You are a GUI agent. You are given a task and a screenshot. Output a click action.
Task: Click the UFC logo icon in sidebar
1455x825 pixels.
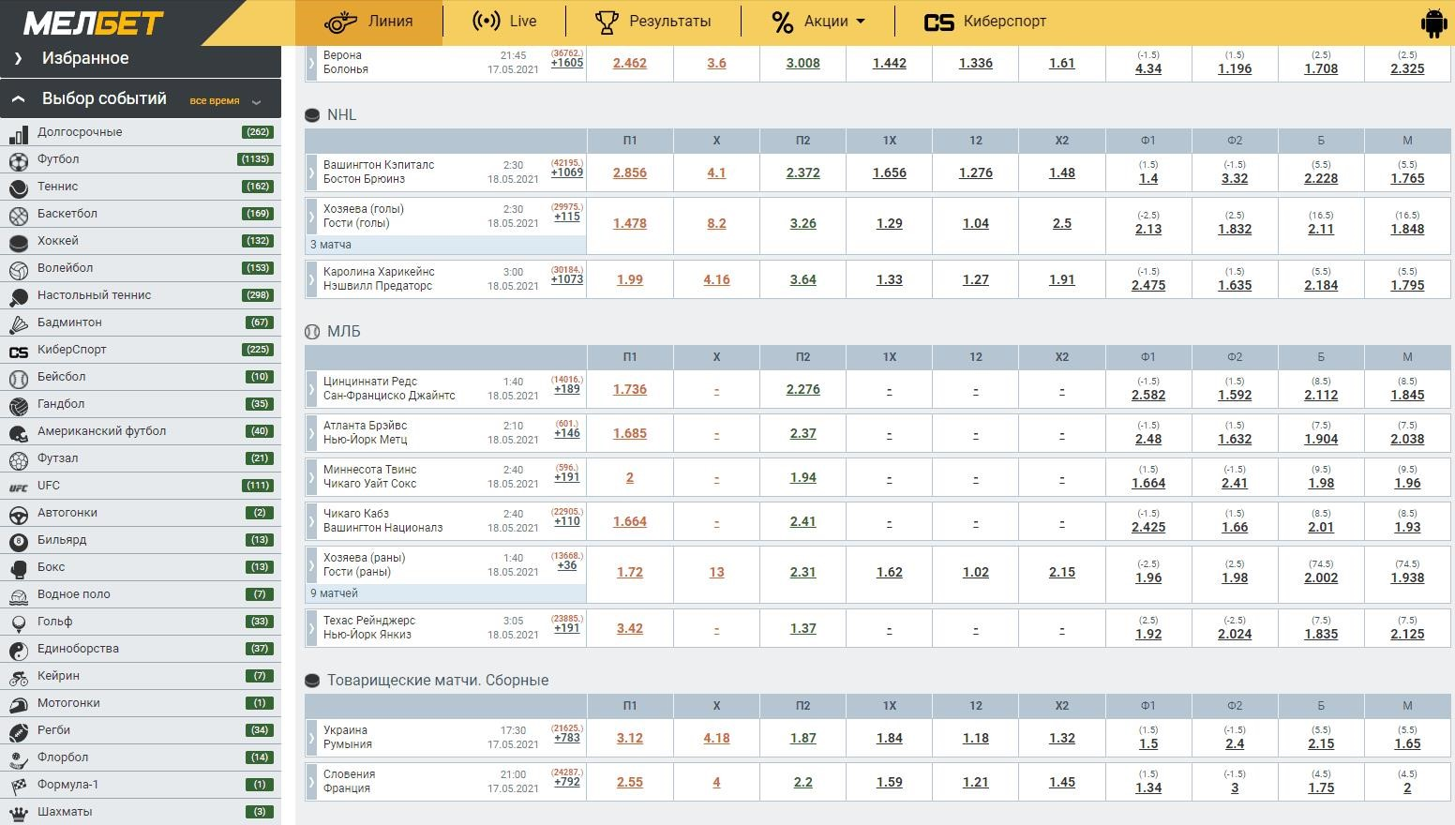(x=18, y=487)
